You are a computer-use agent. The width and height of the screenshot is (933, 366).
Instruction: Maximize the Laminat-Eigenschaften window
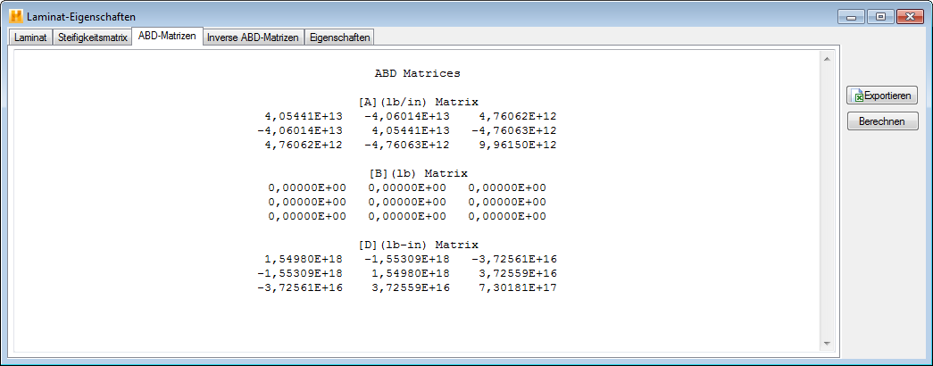coord(879,16)
